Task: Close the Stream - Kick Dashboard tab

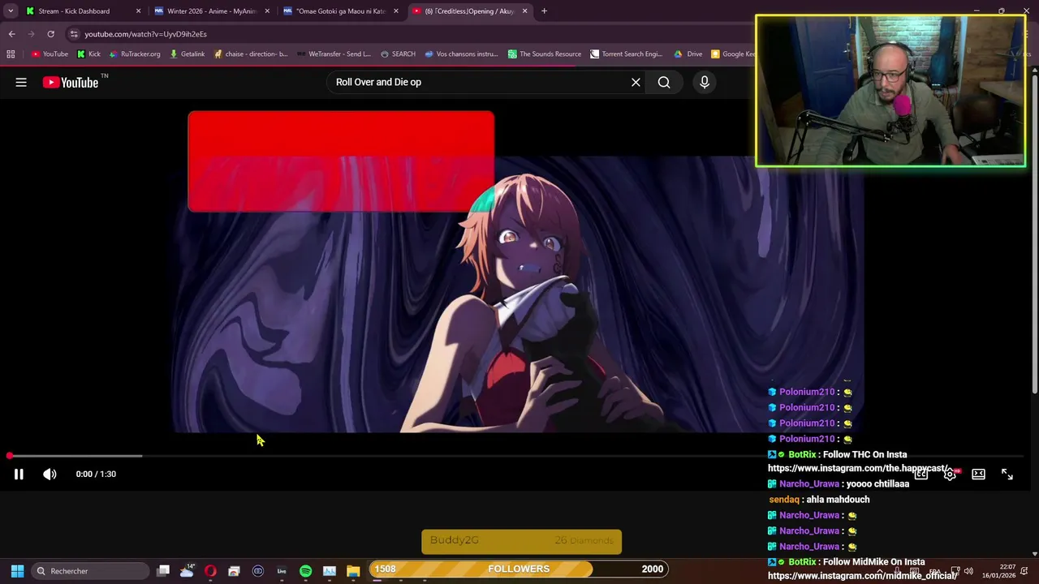Action: (x=138, y=11)
